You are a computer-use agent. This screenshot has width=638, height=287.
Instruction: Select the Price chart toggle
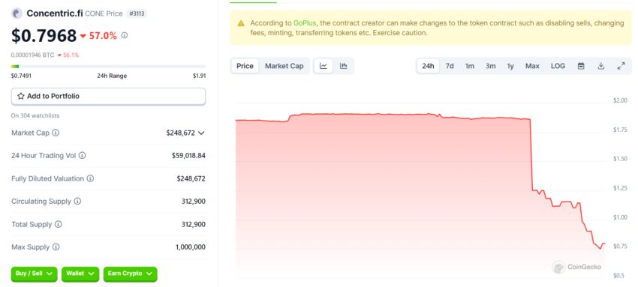coord(245,66)
